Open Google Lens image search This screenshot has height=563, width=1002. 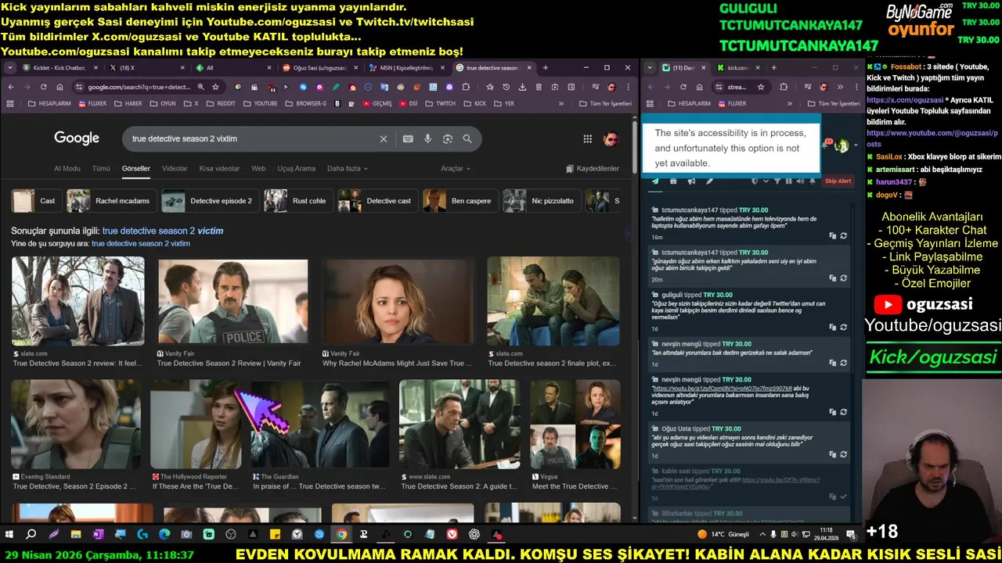point(448,138)
